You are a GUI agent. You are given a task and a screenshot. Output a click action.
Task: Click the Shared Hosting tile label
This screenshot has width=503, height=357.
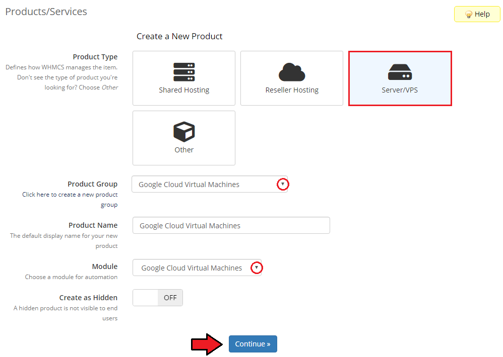point(184,90)
